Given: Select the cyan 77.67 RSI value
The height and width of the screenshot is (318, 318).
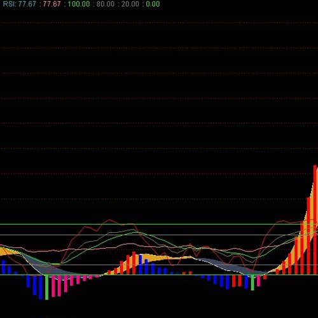Looking at the screenshot, I should (x=27, y=4).
